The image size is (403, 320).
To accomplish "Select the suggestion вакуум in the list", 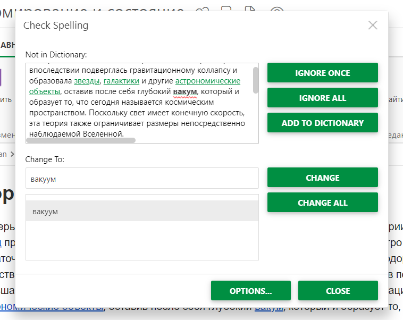I will 142,212.
